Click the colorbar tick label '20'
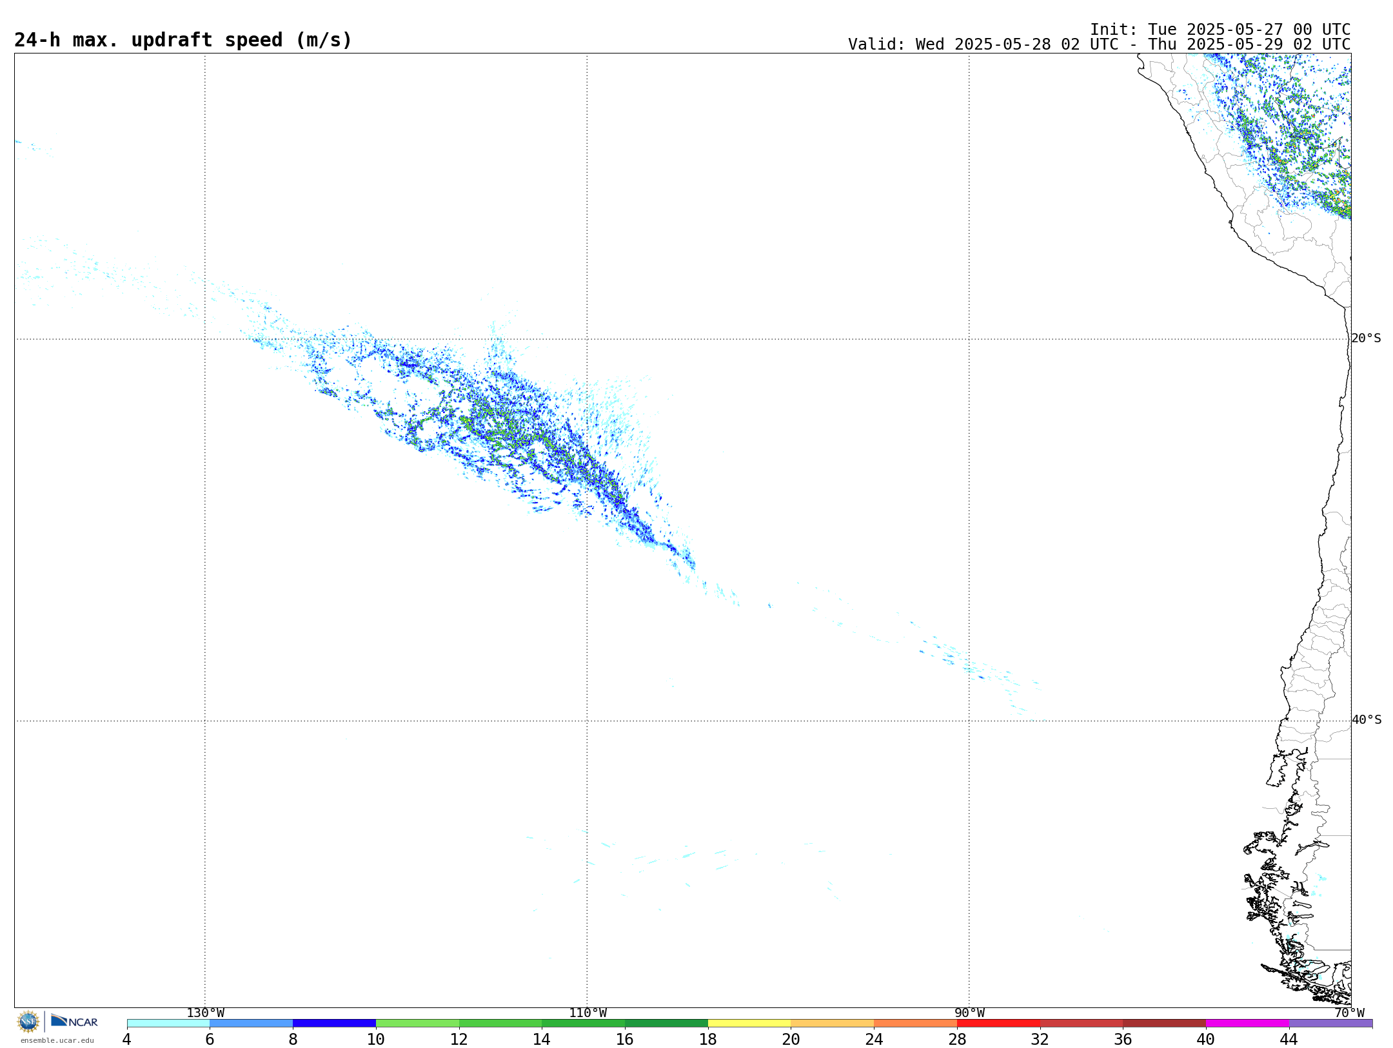The image size is (1393, 1048). point(791,1040)
